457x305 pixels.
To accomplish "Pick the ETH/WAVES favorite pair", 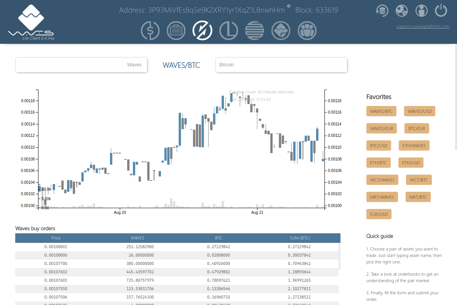I will coord(414,146).
